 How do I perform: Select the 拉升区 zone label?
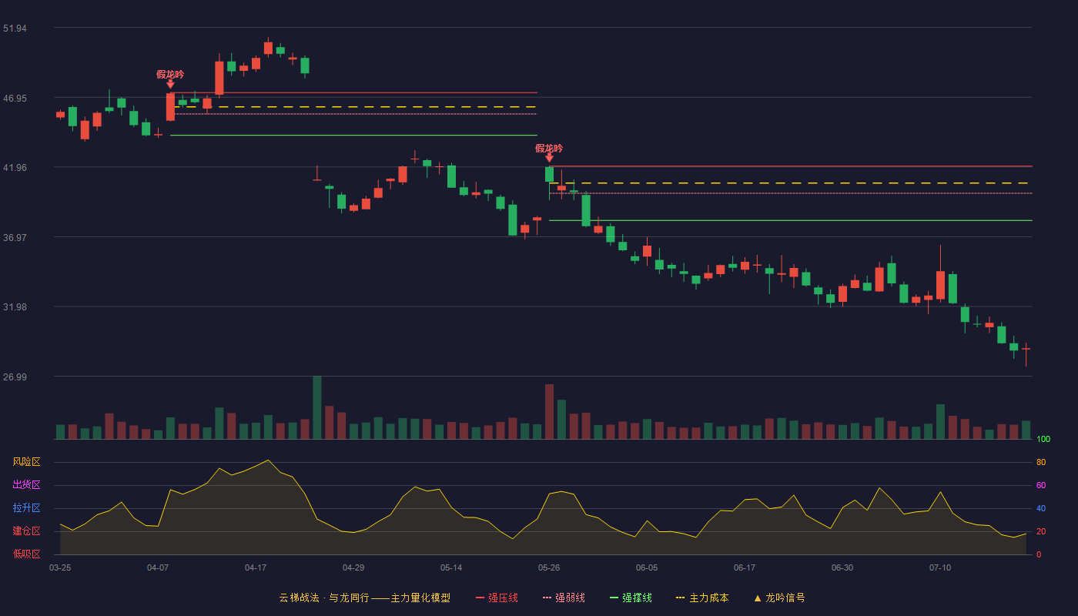tap(26, 508)
